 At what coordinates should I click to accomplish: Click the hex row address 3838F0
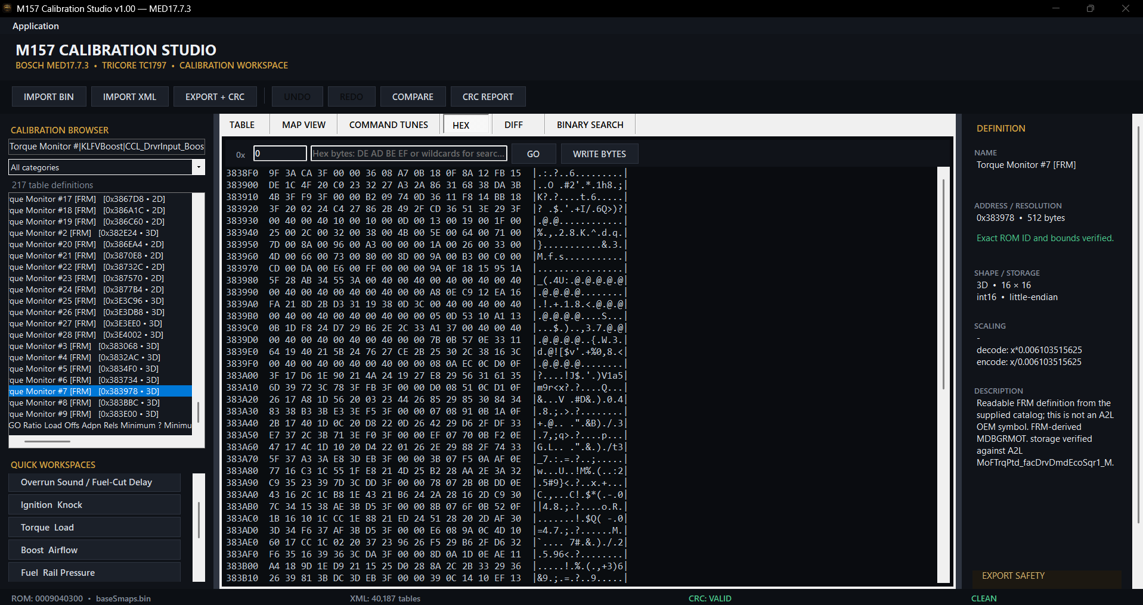pos(242,173)
